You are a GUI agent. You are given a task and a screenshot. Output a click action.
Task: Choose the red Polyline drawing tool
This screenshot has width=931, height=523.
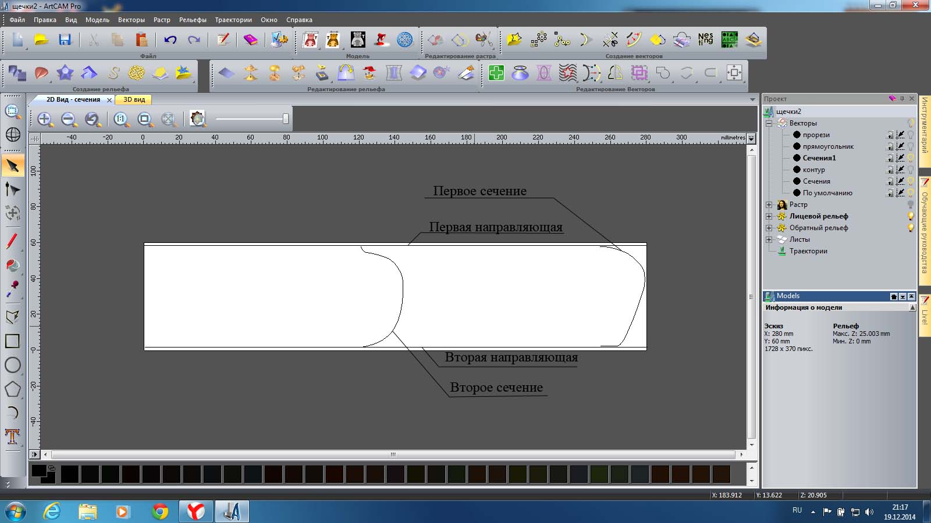13,241
